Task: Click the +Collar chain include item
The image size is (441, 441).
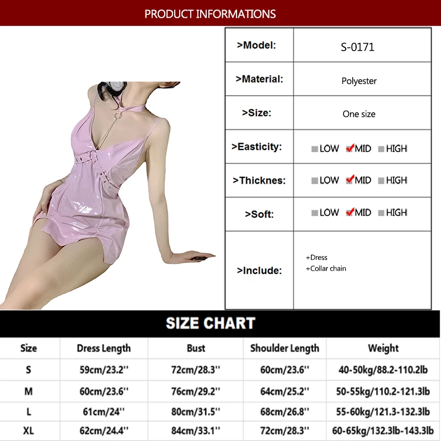Action: (x=326, y=268)
